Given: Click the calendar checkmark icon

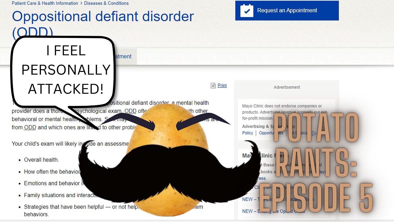Looking at the screenshot, I should click(247, 10).
